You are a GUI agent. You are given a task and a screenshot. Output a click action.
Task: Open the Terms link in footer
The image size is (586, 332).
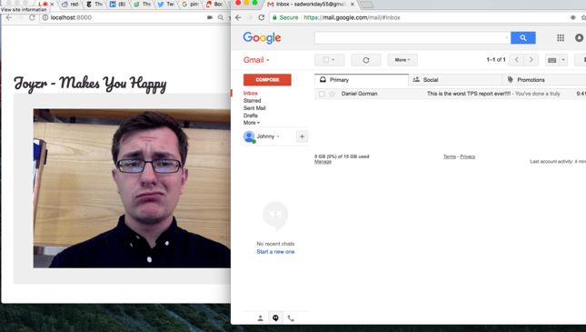[x=449, y=156]
